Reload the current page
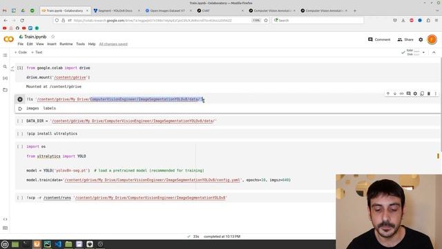442x249 pixels. [22, 20]
